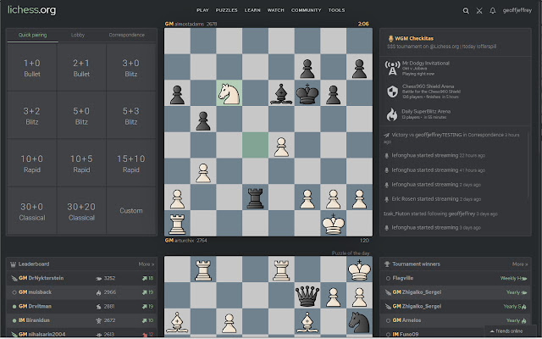Image resolution: width=542 pixels, height=339 pixels.
Task: Open Flagville tournament winner profile
Action: pos(403,278)
